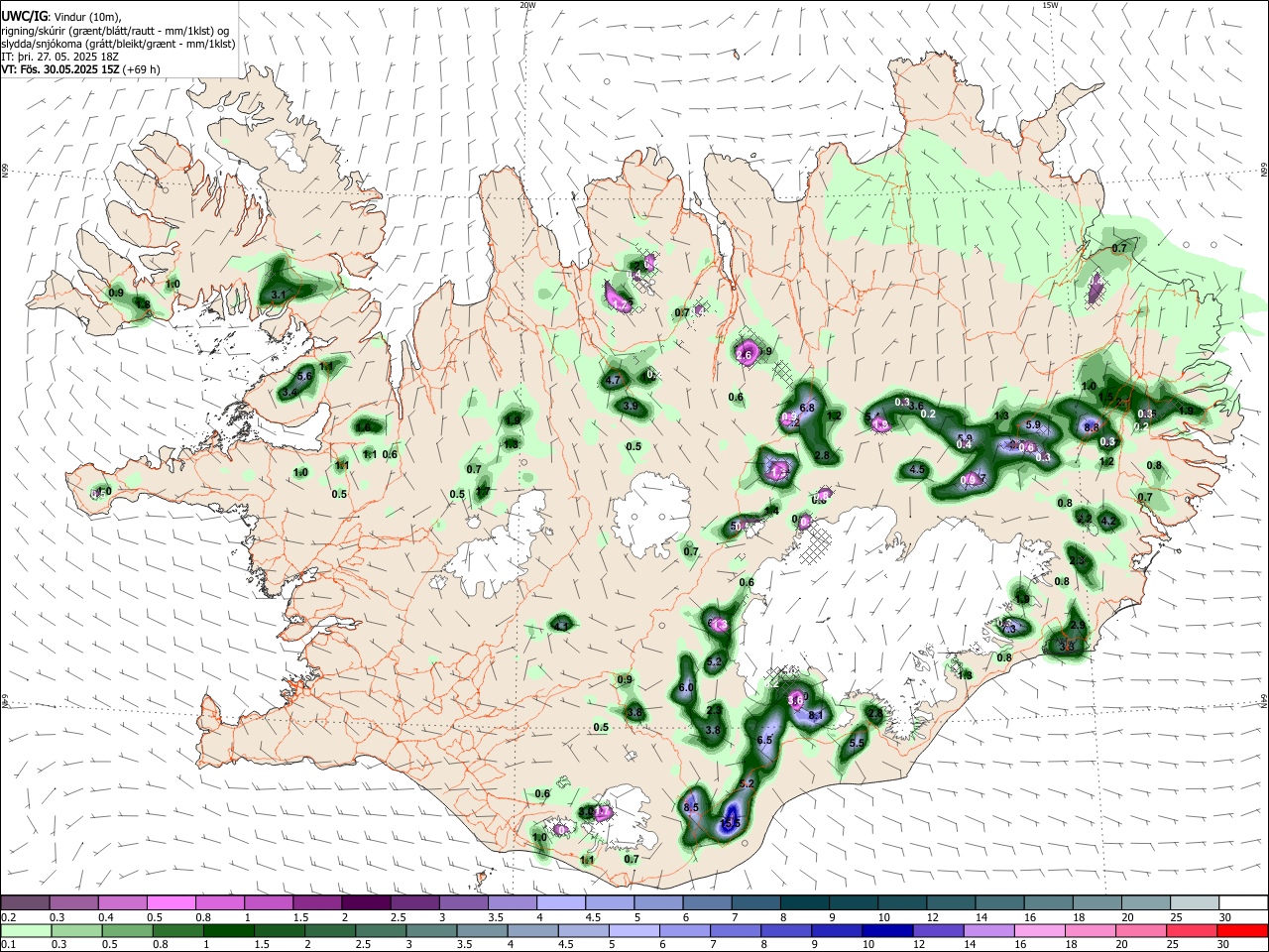Select the dusky purple 0.2 snow swatch
This screenshot has height=952, width=1269.
click(x=26, y=902)
